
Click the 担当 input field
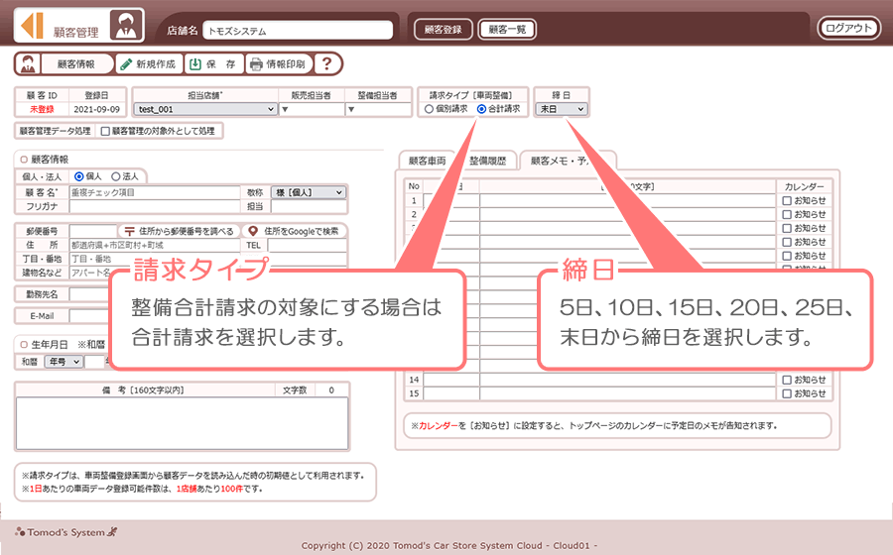pyautogui.click(x=307, y=206)
